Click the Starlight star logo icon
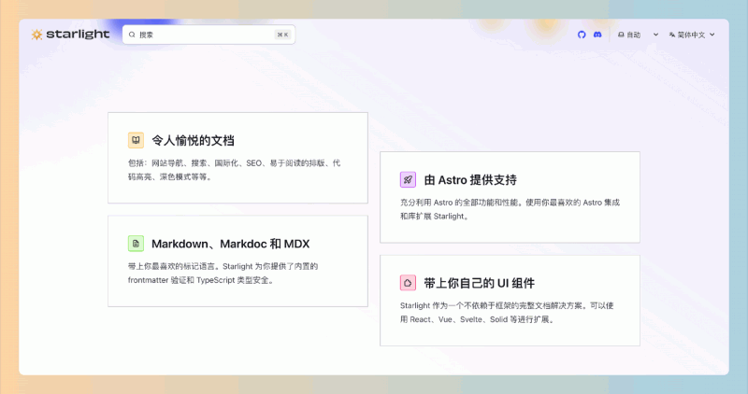The width and height of the screenshot is (748, 394). [x=36, y=35]
